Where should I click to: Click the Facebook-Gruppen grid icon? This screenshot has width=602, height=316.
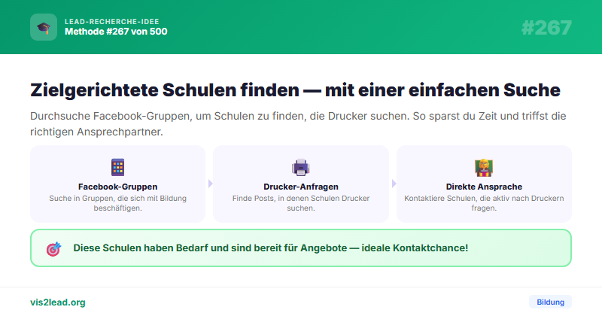117,168
